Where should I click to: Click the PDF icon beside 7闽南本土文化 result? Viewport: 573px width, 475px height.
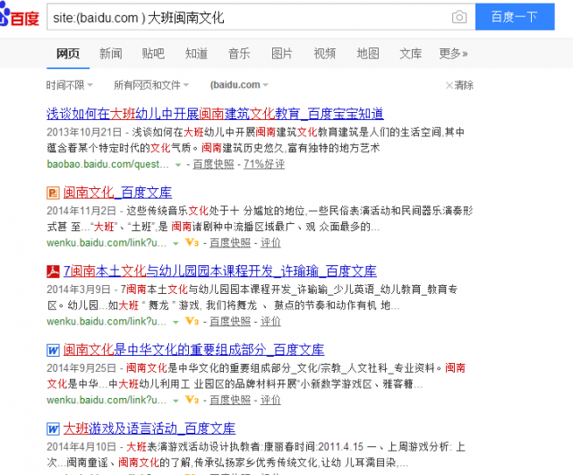(x=53, y=272)
